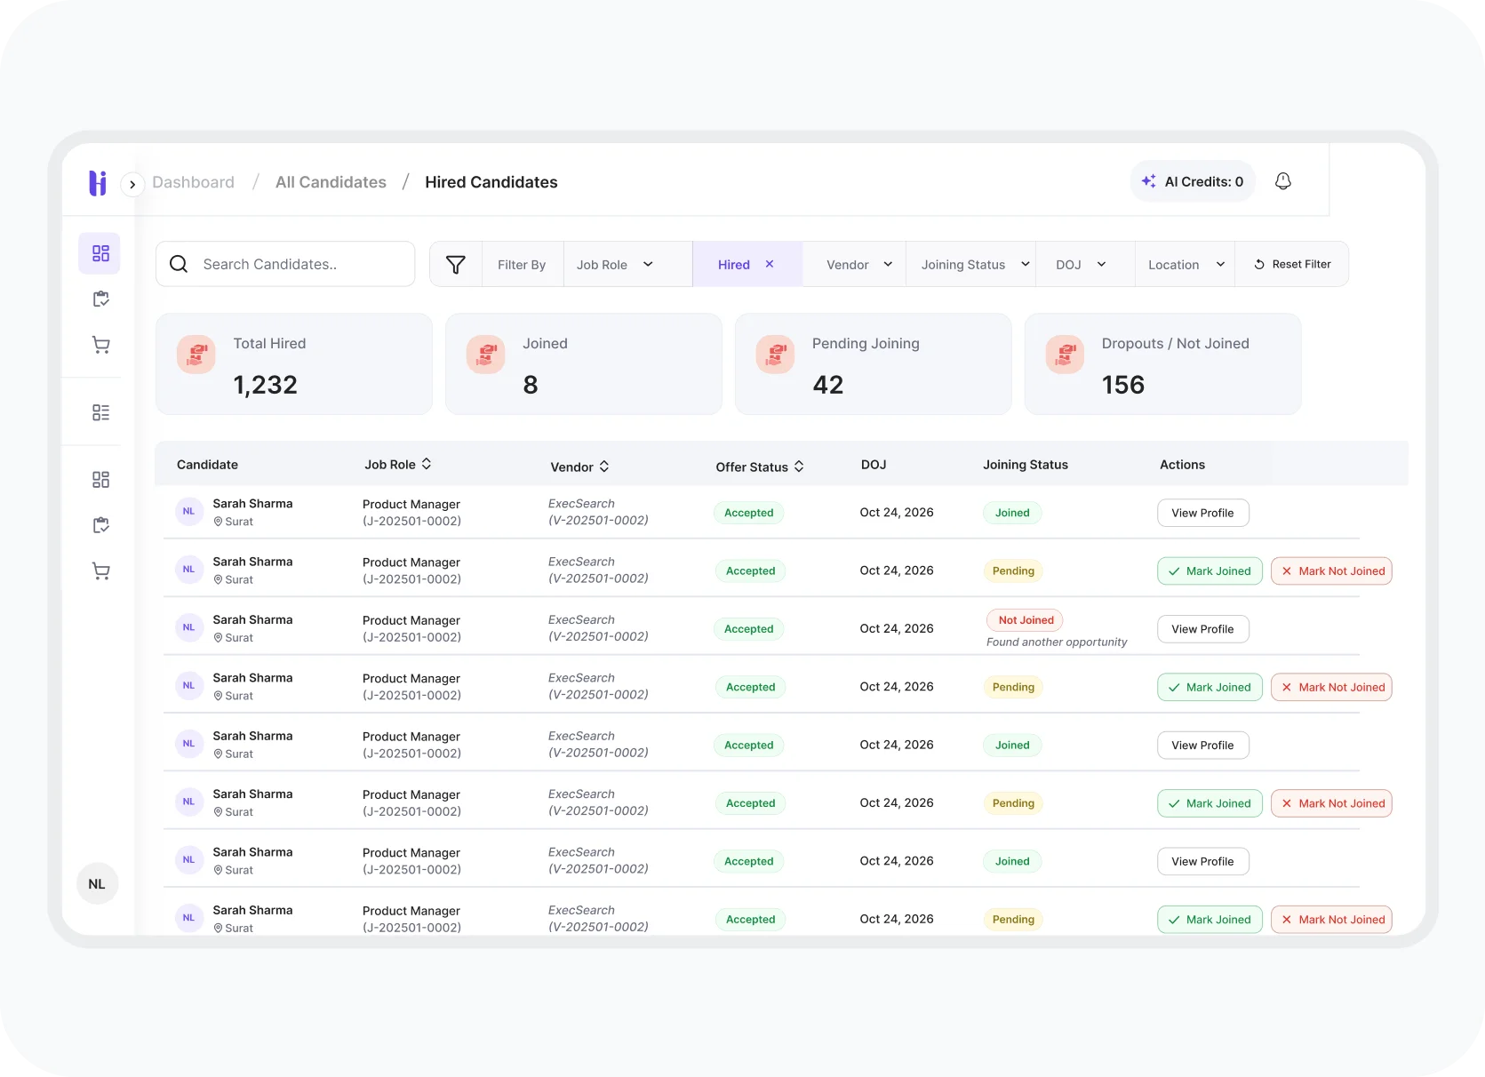Image resolution: width=1485 pixels, height=1077 pixels.
Task: Open the Location filter dropdown
Action: [x=1186, y=265]
